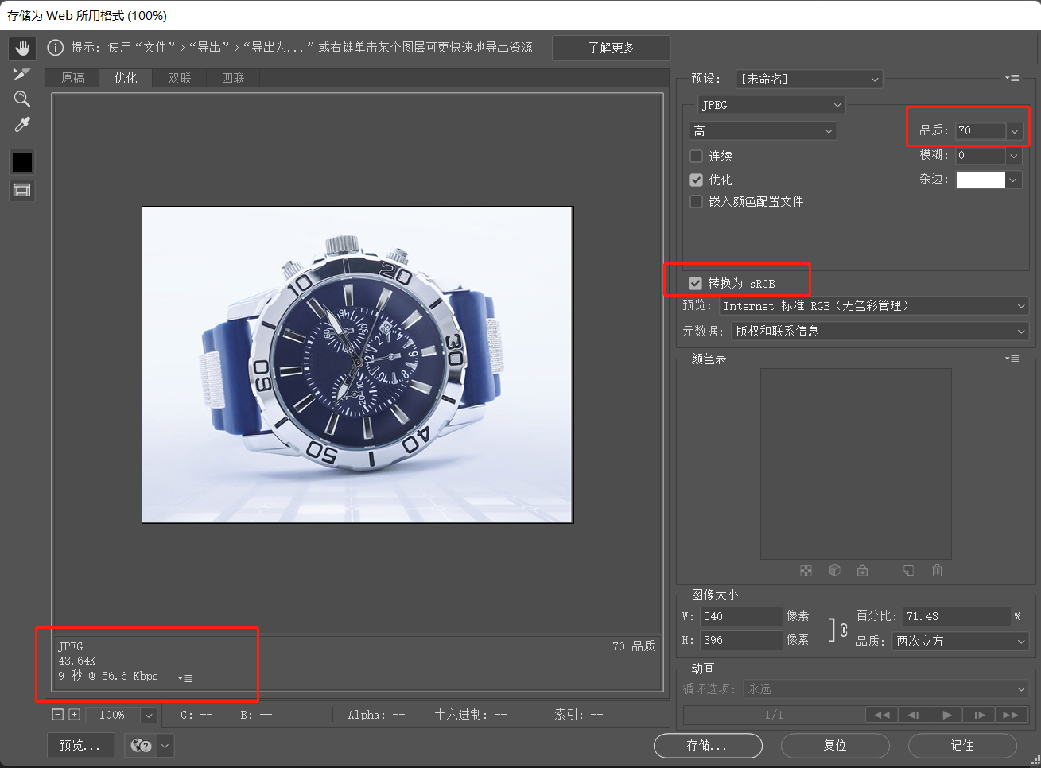Click the zoom out minus icon

pyautogui.click(x=57, y=715)
